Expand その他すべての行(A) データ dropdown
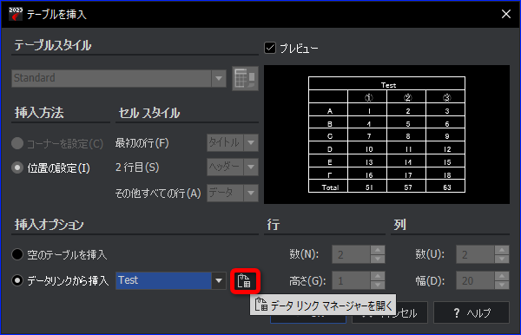The width and height of the screenshot is (521, 335). [x=251, y=193]
